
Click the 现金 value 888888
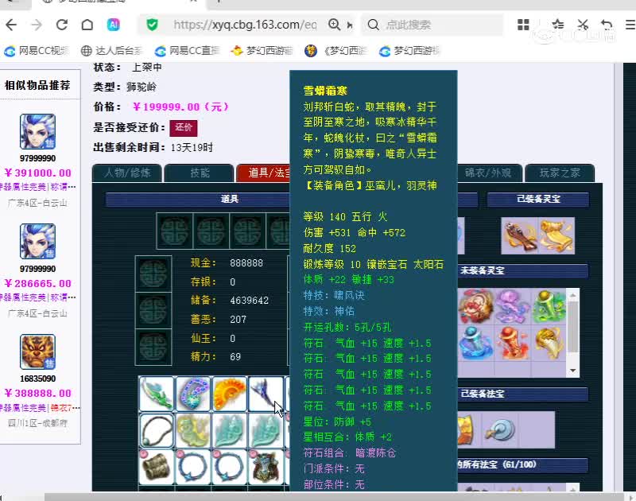point(246,263)
